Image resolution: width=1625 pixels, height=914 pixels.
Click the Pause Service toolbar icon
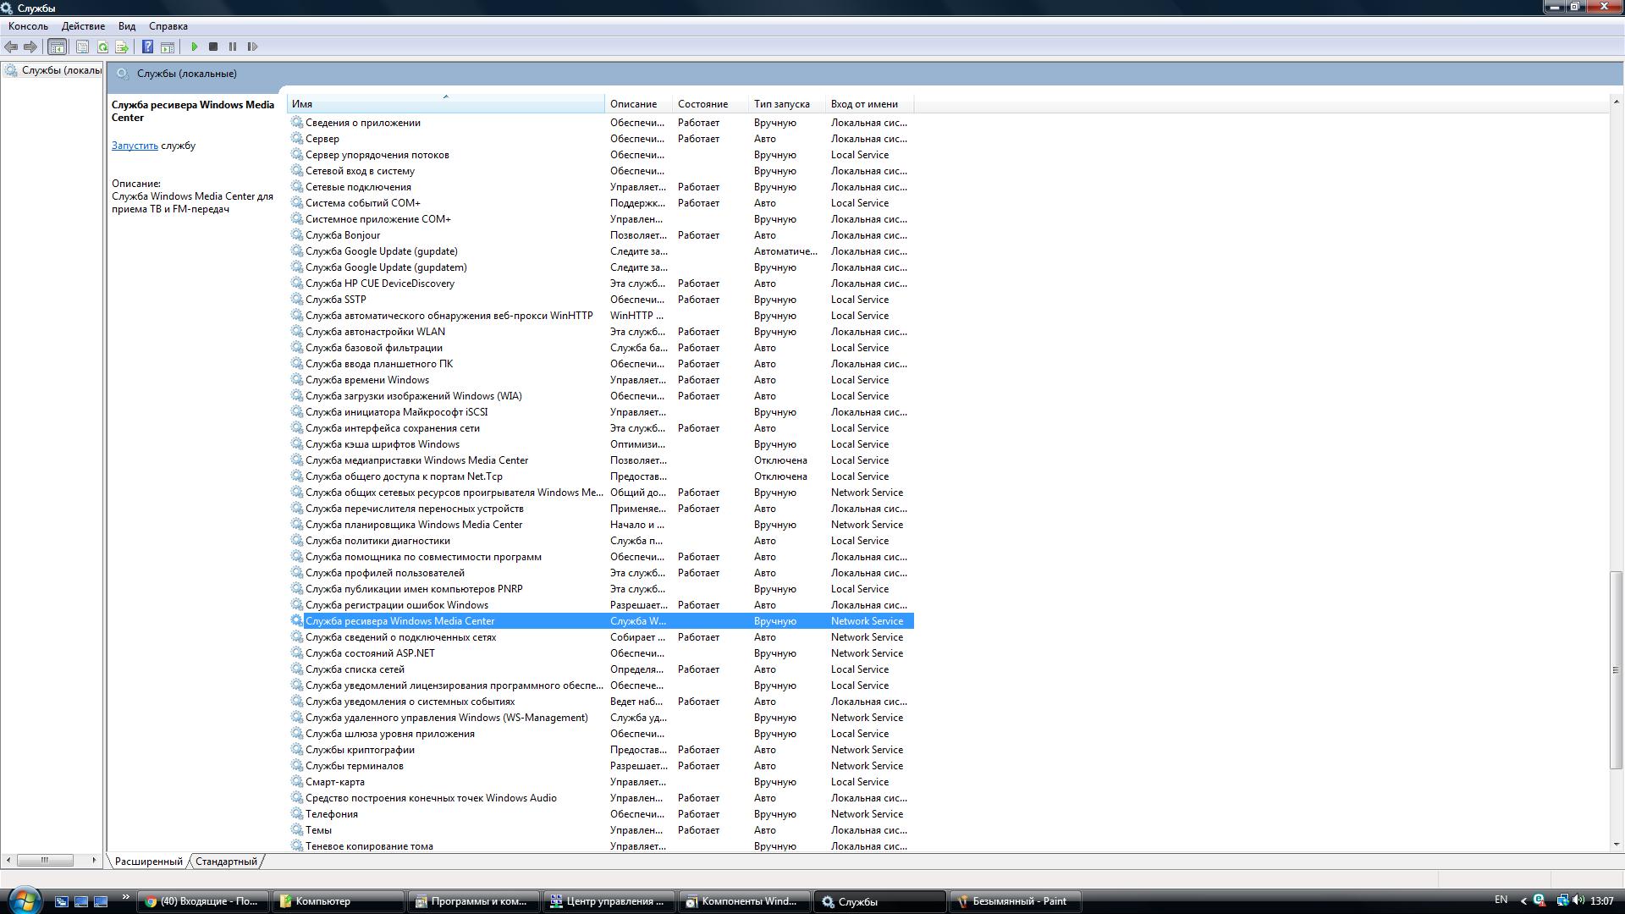tap(233, 47)
